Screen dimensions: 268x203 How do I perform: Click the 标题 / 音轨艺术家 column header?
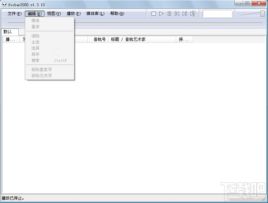[142, 39]
